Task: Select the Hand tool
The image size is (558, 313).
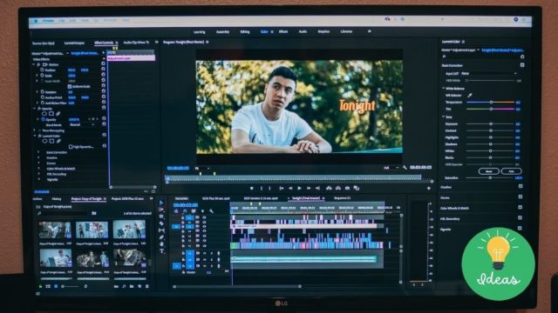Action: (161, 243)
